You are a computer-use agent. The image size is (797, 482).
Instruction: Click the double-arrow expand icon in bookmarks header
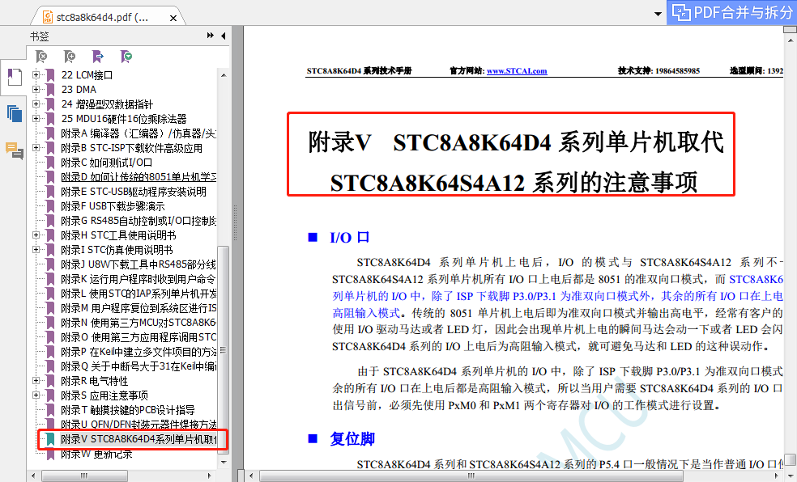(x=211, y=36)
